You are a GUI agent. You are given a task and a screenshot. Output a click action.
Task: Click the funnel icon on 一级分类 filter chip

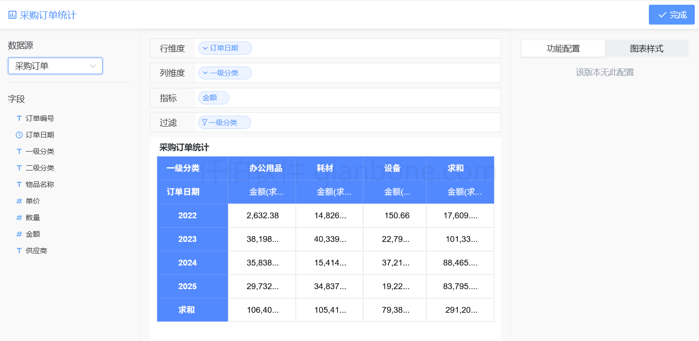[x=204, y=122]
